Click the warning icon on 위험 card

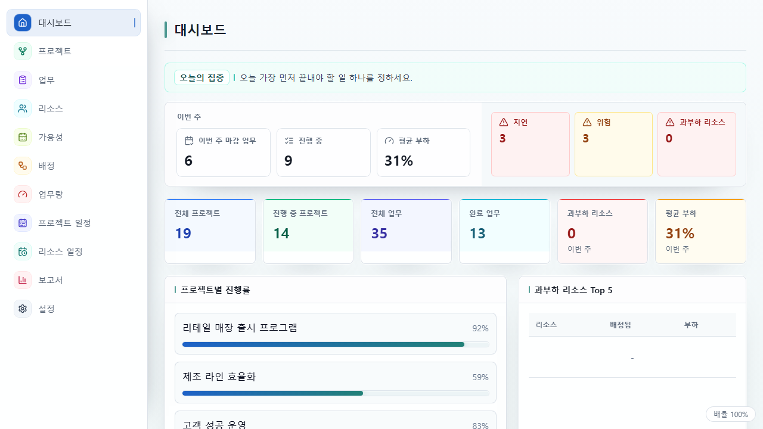(587, 122)
